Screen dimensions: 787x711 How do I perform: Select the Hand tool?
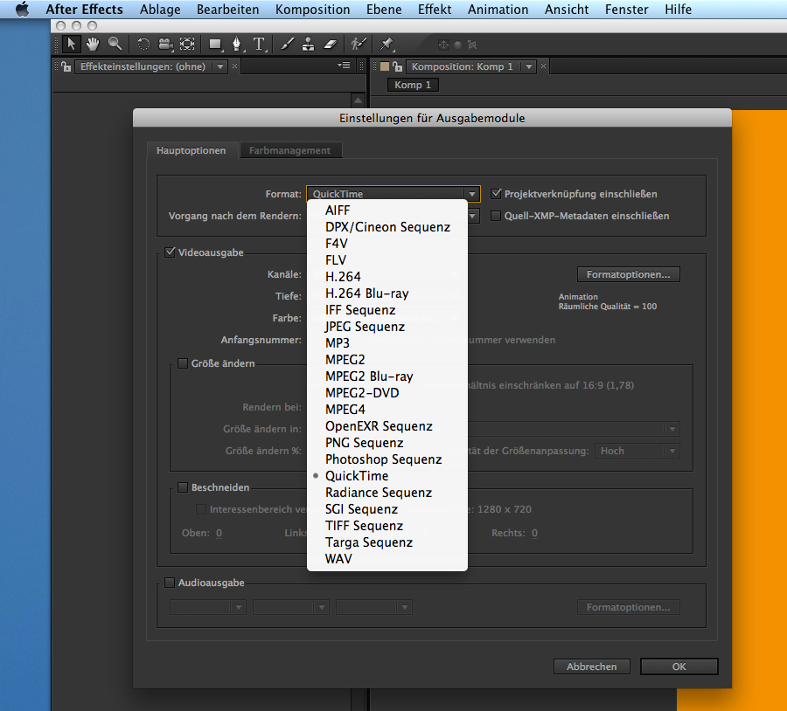tap(93, 45)
